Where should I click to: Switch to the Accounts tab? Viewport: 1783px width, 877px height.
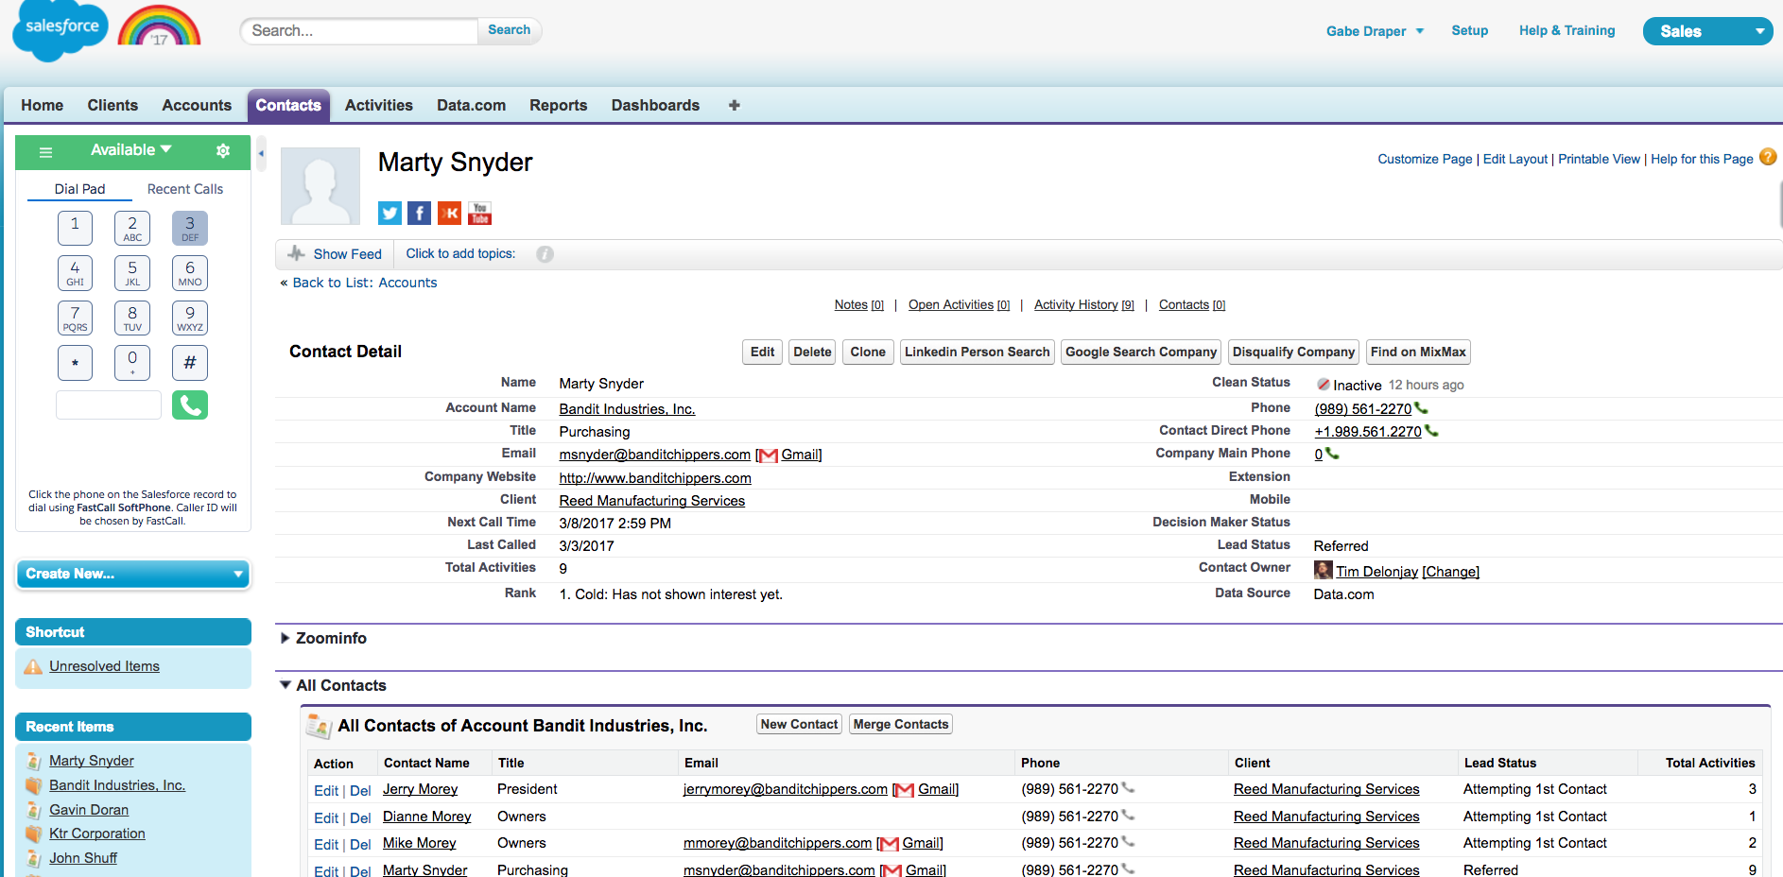(197, 105)
